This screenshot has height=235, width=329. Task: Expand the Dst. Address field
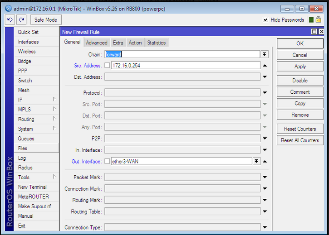point(265,77)
